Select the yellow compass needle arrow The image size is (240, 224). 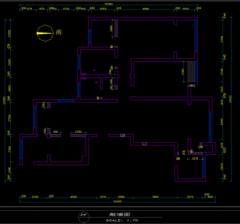click(44, 33)
